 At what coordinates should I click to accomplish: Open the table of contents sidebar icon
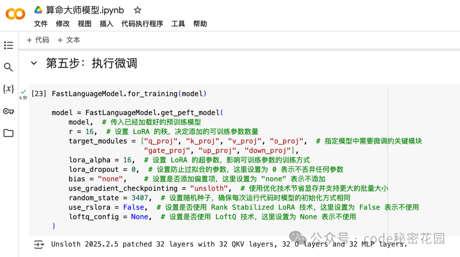[9, 45]
